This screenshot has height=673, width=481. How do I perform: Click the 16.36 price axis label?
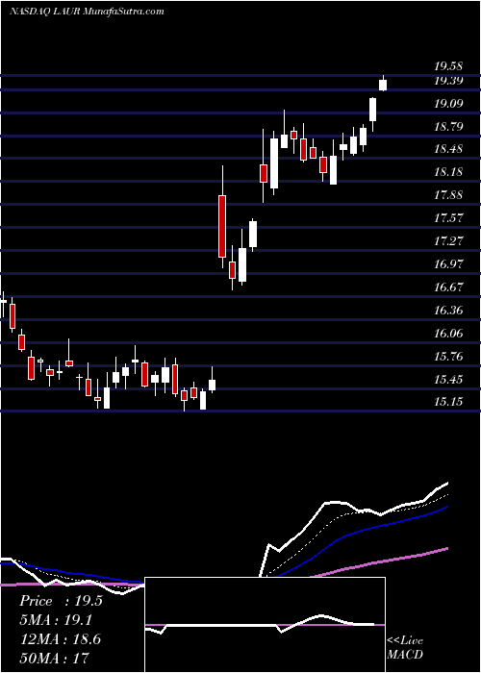point(447,310)
